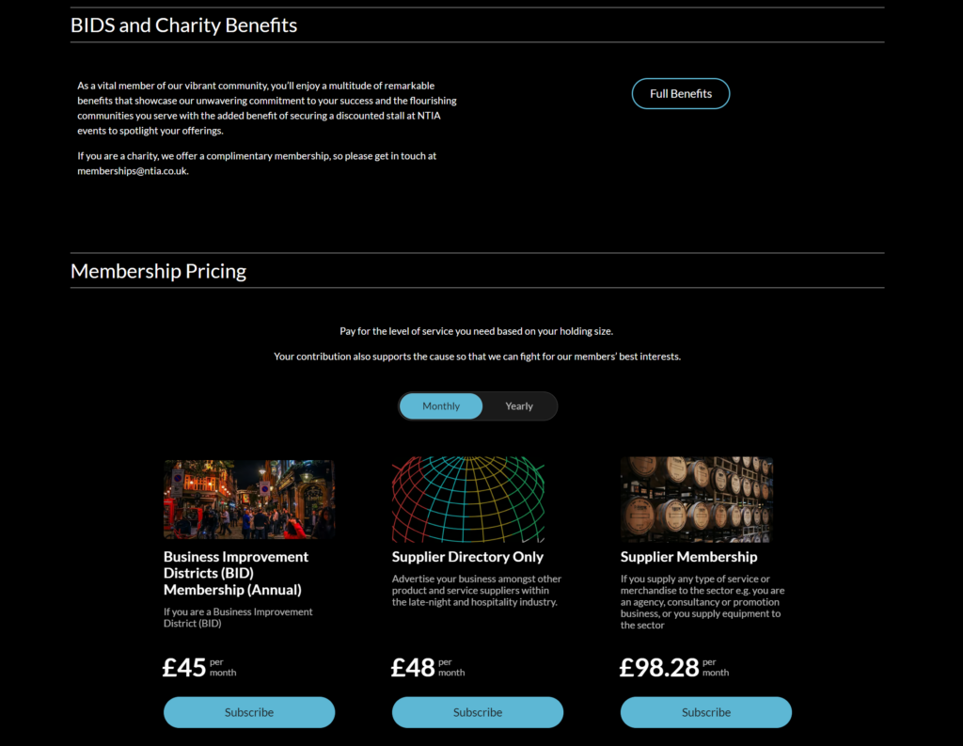The width and height of the screenshot is (963, 746).
Task: Open Supplier Directory Only title
Action: coord(467,557)
